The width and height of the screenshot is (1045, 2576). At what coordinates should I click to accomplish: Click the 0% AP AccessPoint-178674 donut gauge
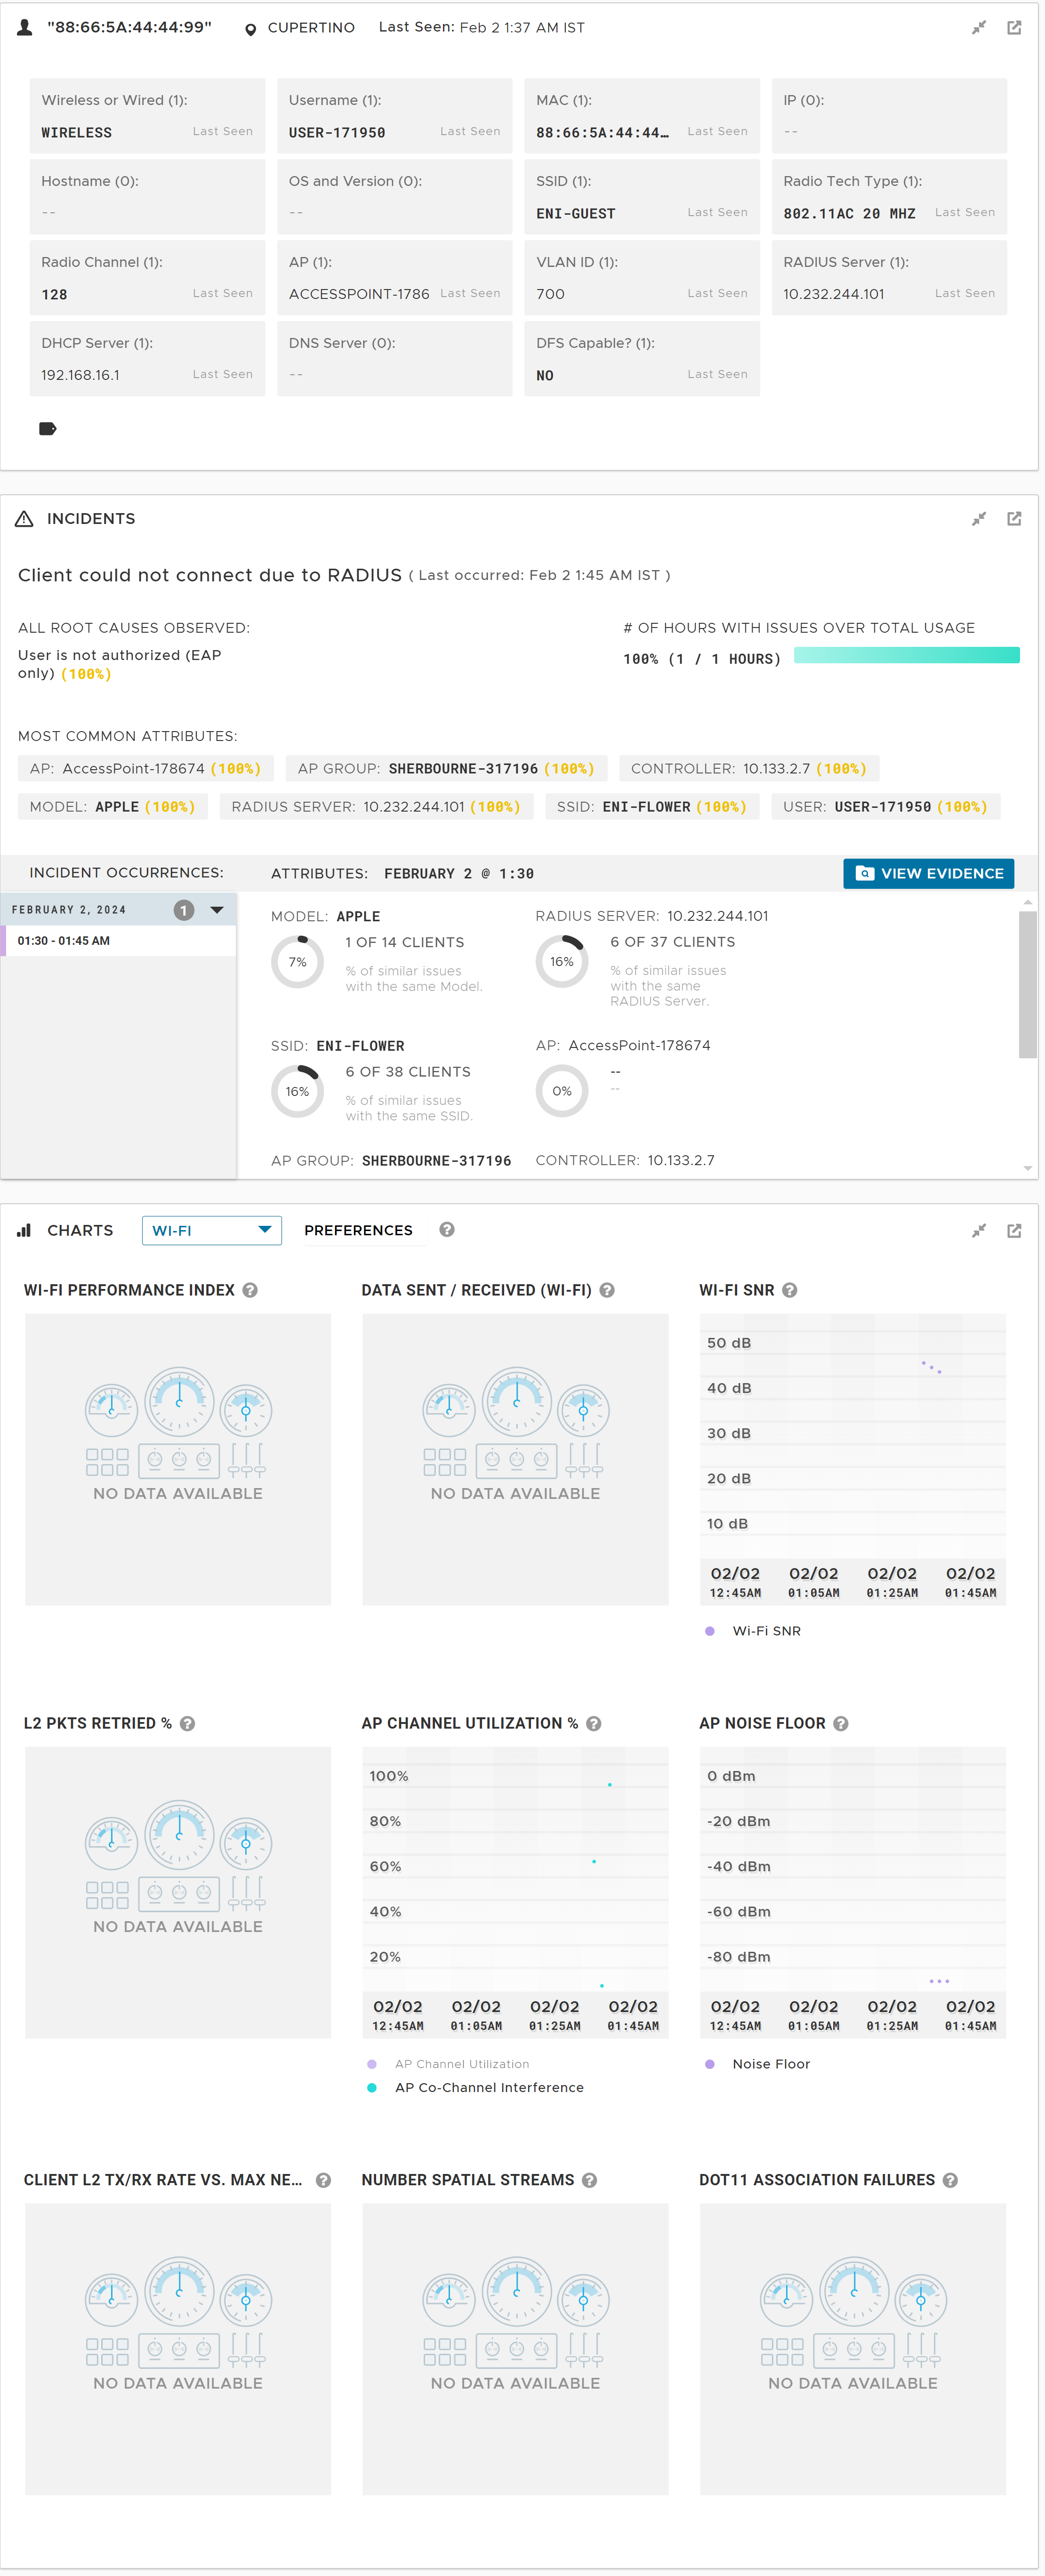click(x=562, y=1092)
